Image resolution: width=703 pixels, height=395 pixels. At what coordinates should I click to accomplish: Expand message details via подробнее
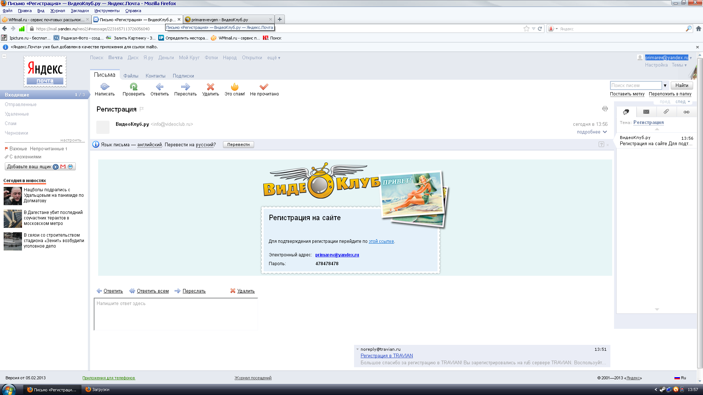tap(592, 132)
